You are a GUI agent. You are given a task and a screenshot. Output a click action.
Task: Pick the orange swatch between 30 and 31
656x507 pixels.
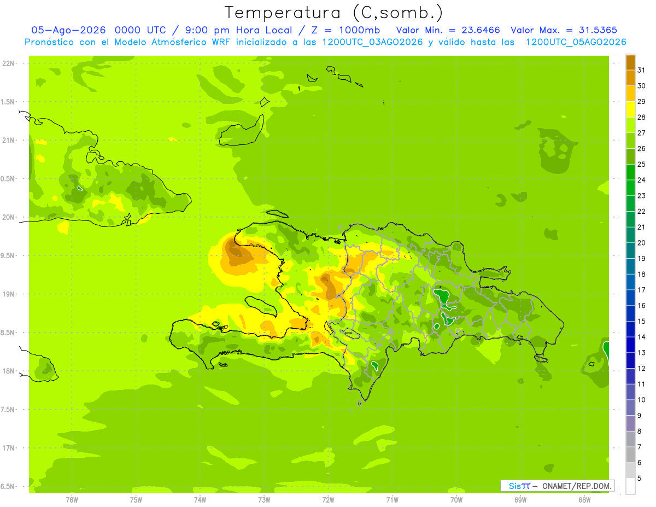[x=630, y=78]
